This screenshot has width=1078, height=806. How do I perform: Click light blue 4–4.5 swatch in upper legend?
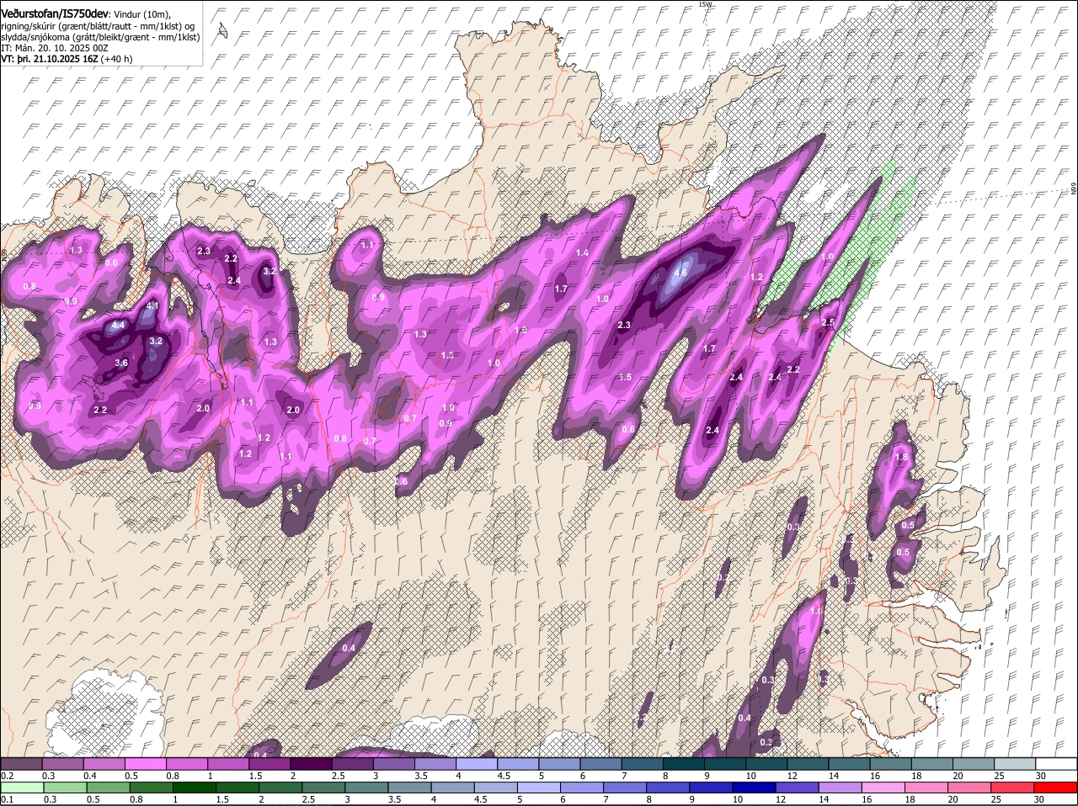pos(477,764)
